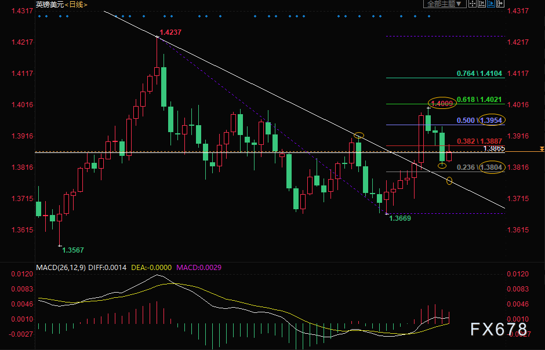This screenshot has width=545, height=350.
Task: Click the magenta MACD:0.0029 value label
Action: click(199, 268)
